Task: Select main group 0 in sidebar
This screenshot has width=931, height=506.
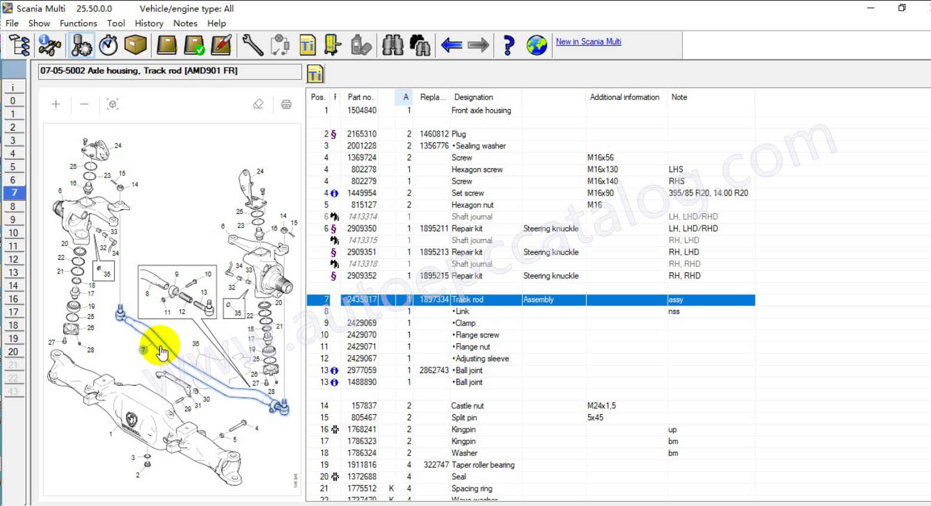Action: pos(13,101)
